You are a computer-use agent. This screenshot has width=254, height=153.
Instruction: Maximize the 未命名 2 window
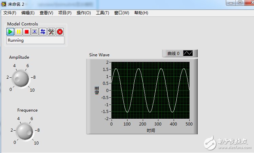pyautogui.click(x=240, y=3)
